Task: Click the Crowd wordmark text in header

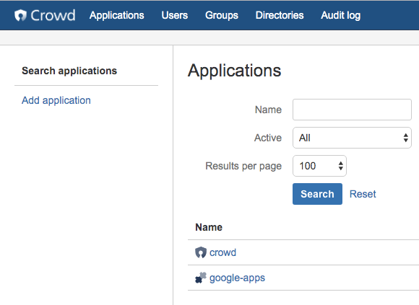Action: (53, 15)
